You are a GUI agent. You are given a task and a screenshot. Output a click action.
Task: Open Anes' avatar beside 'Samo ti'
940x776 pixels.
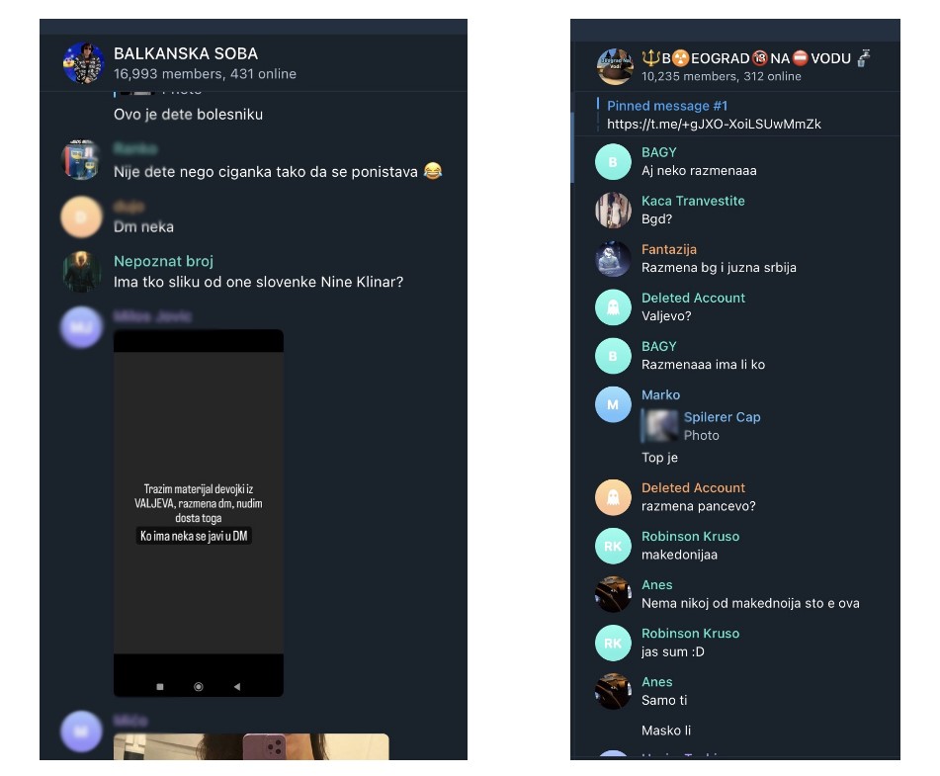pyautogui.click(x=613, y=691)
